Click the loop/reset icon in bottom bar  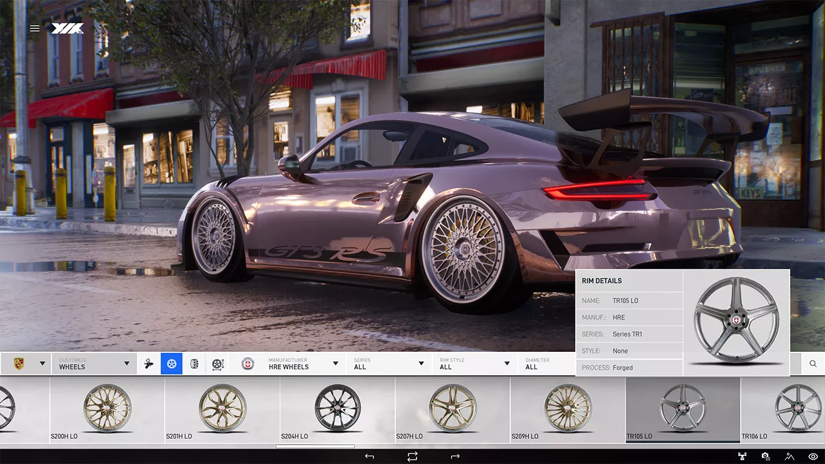[412, 456]
